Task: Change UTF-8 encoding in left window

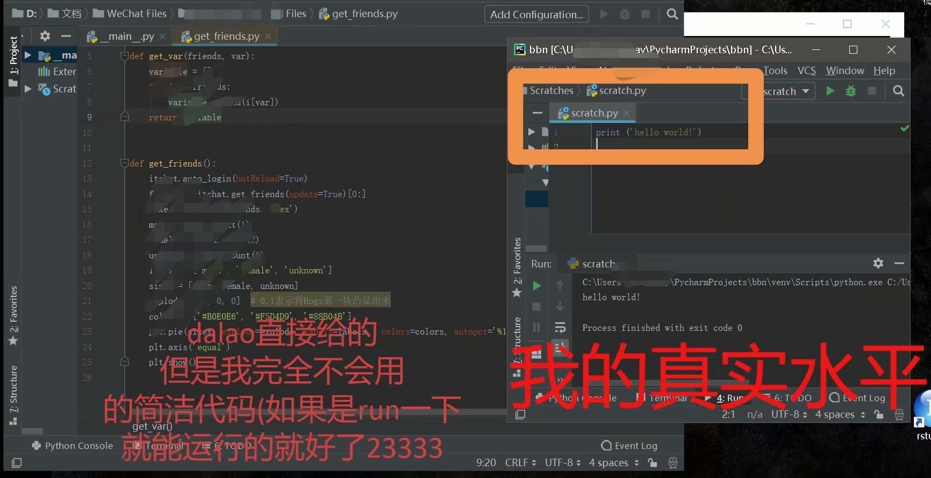Action: tap(563, 462)
